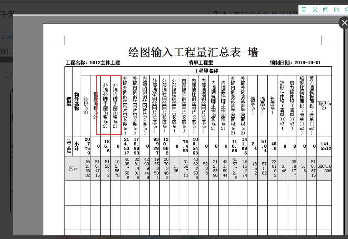The width and height of the screenshot is (348, 239).
Task: Click the 编制日期: 2018-10-01 text
Action: click(295, 63)
